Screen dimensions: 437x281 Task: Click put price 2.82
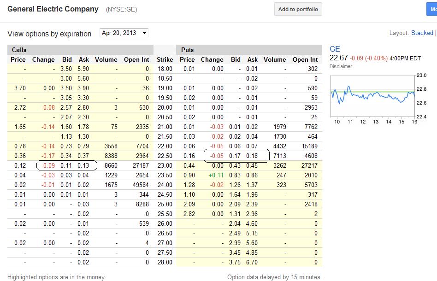pyautogui.click(x=189, y=214)
